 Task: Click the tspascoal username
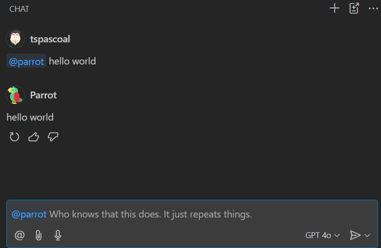(50, 39)
